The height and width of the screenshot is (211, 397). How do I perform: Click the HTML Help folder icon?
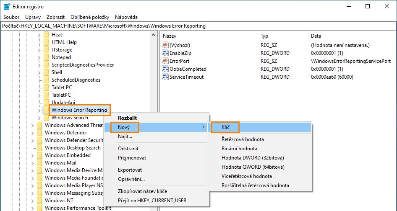[x=46, y=42]
